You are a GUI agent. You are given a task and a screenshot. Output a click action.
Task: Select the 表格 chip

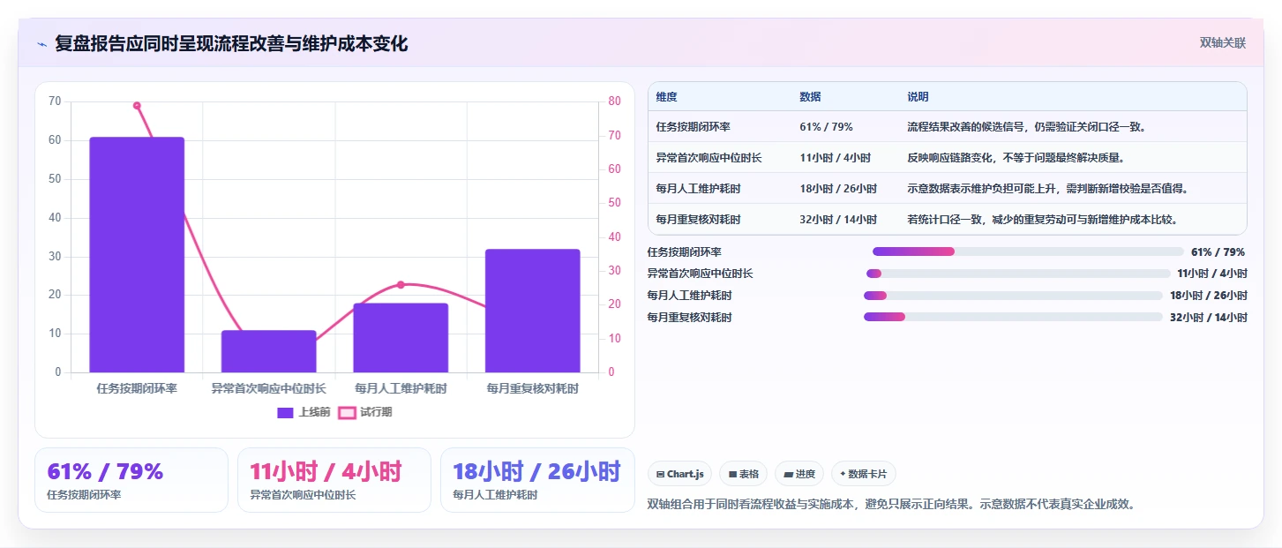pyautogui.click(x=743, y=474)
